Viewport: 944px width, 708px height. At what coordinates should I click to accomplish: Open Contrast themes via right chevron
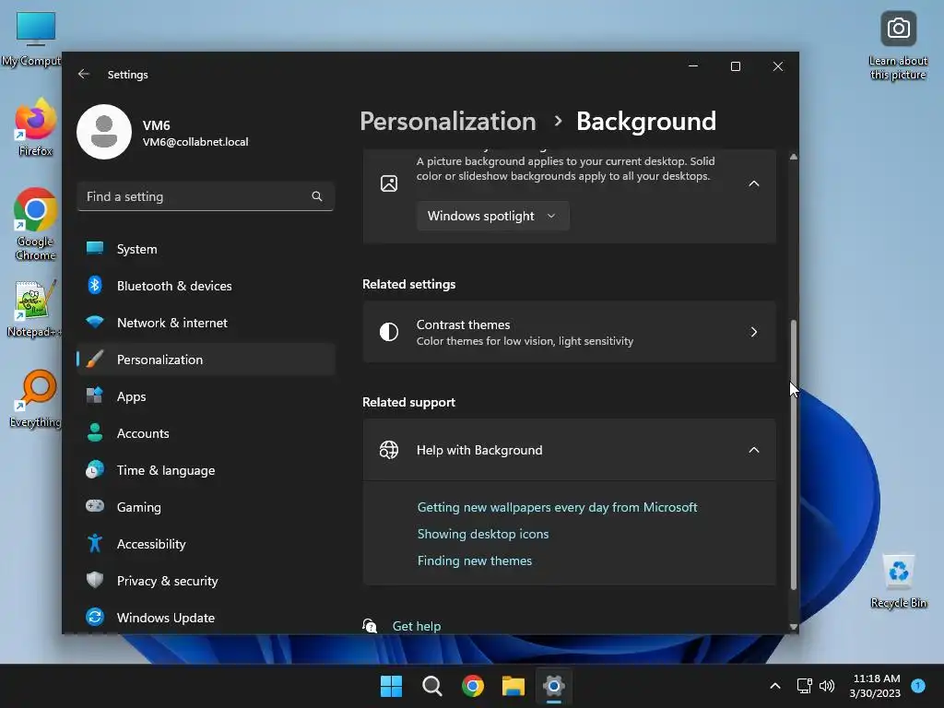click(754, 332)
